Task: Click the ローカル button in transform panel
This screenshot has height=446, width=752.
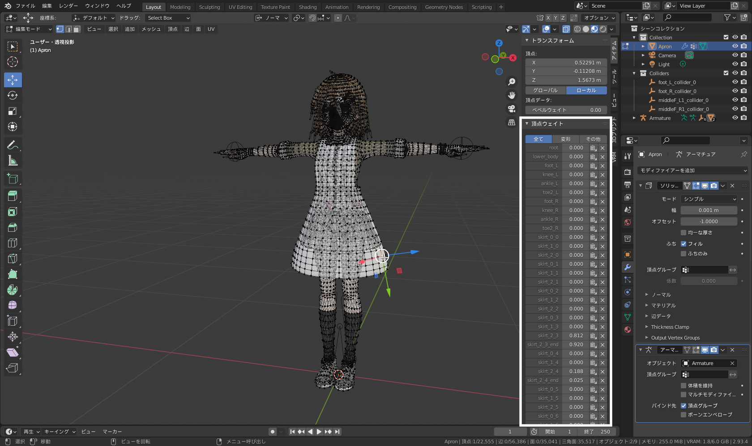Action: [586, 90]
